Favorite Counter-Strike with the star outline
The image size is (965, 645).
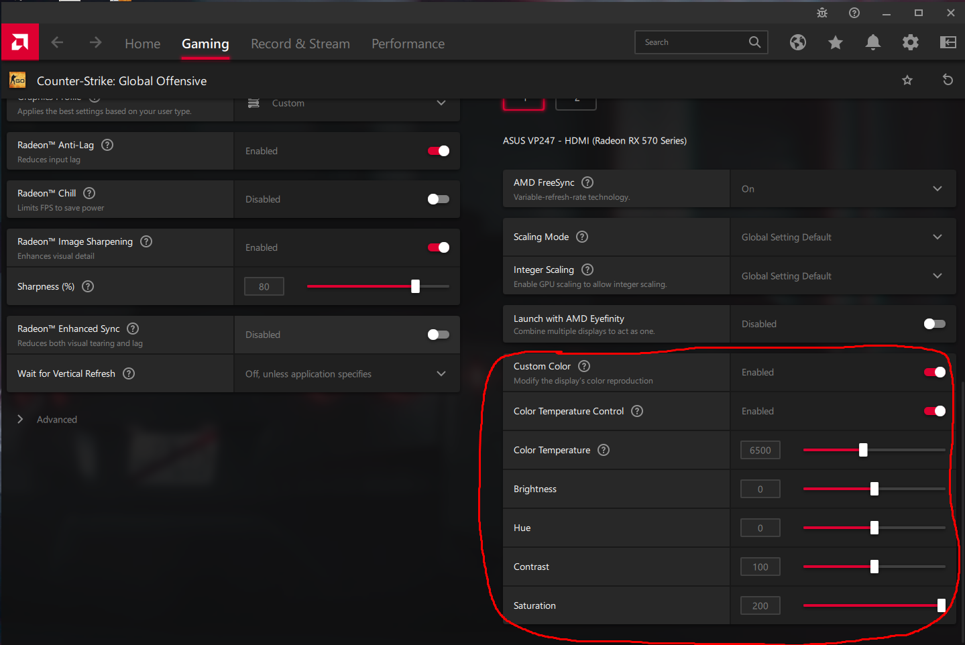[x=907, y=80]
